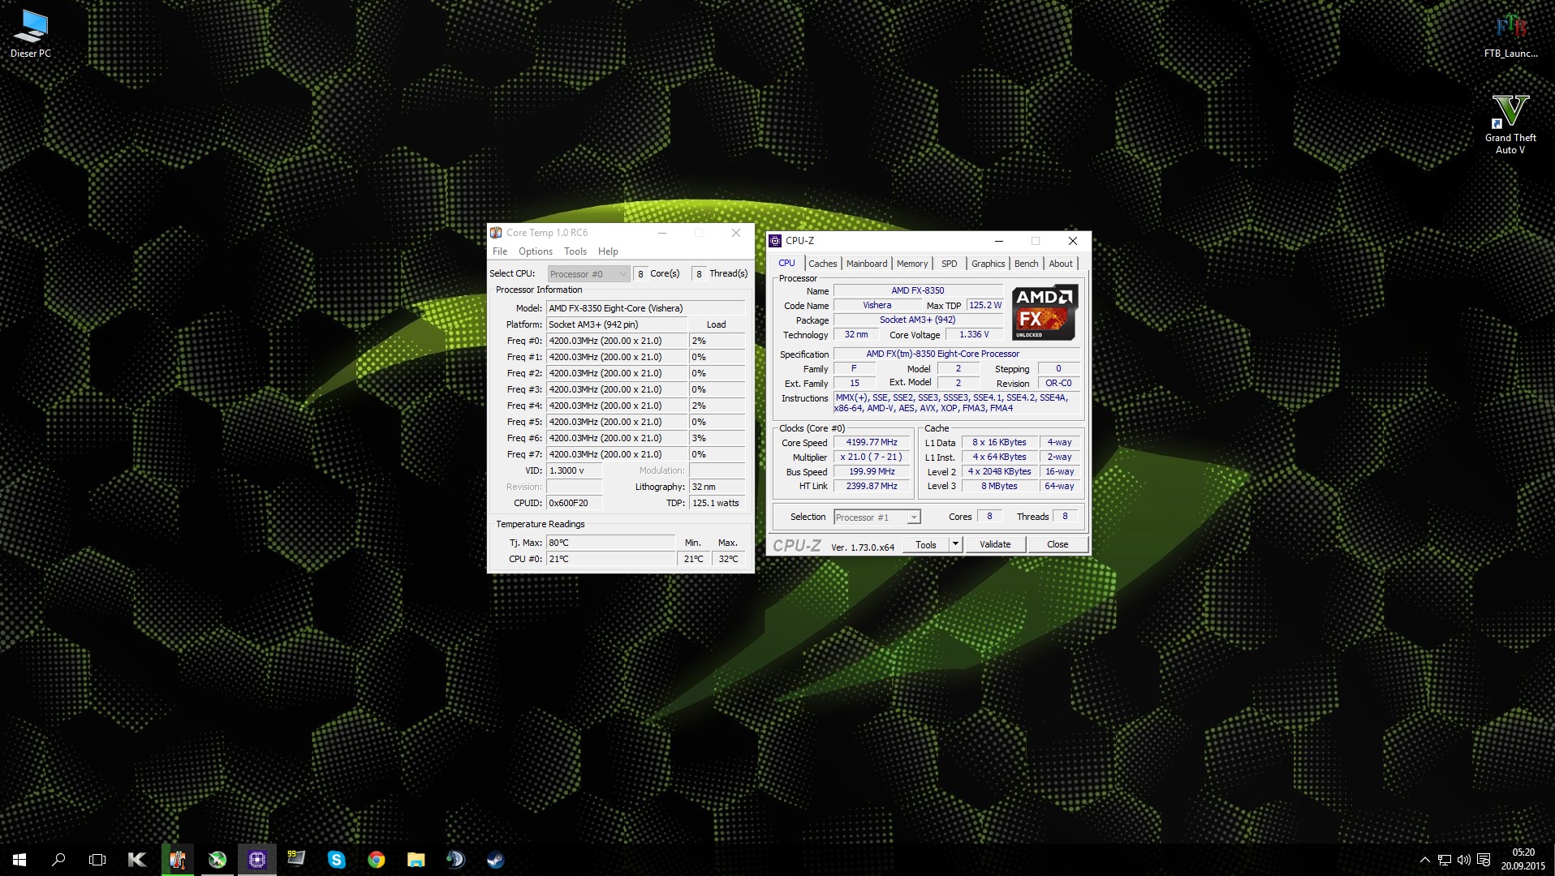This screenshot has width=1555, height=876.
Task: Click the CPU-Z title bar icon
Action: (775, 241)
